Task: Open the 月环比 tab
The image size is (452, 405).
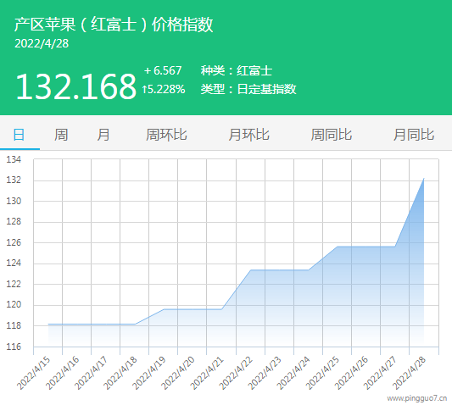Action: (x=249, y=135)
